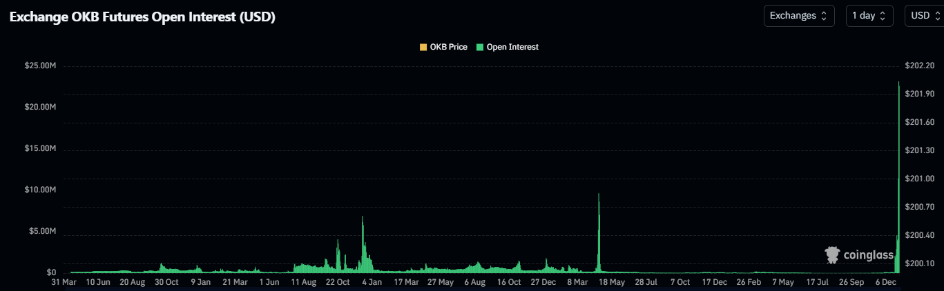The width and height of the screenshot is (944, 291).
Task: Open the Exchanges dropdown
Action: pyautogui.click(x=799, y=15)
